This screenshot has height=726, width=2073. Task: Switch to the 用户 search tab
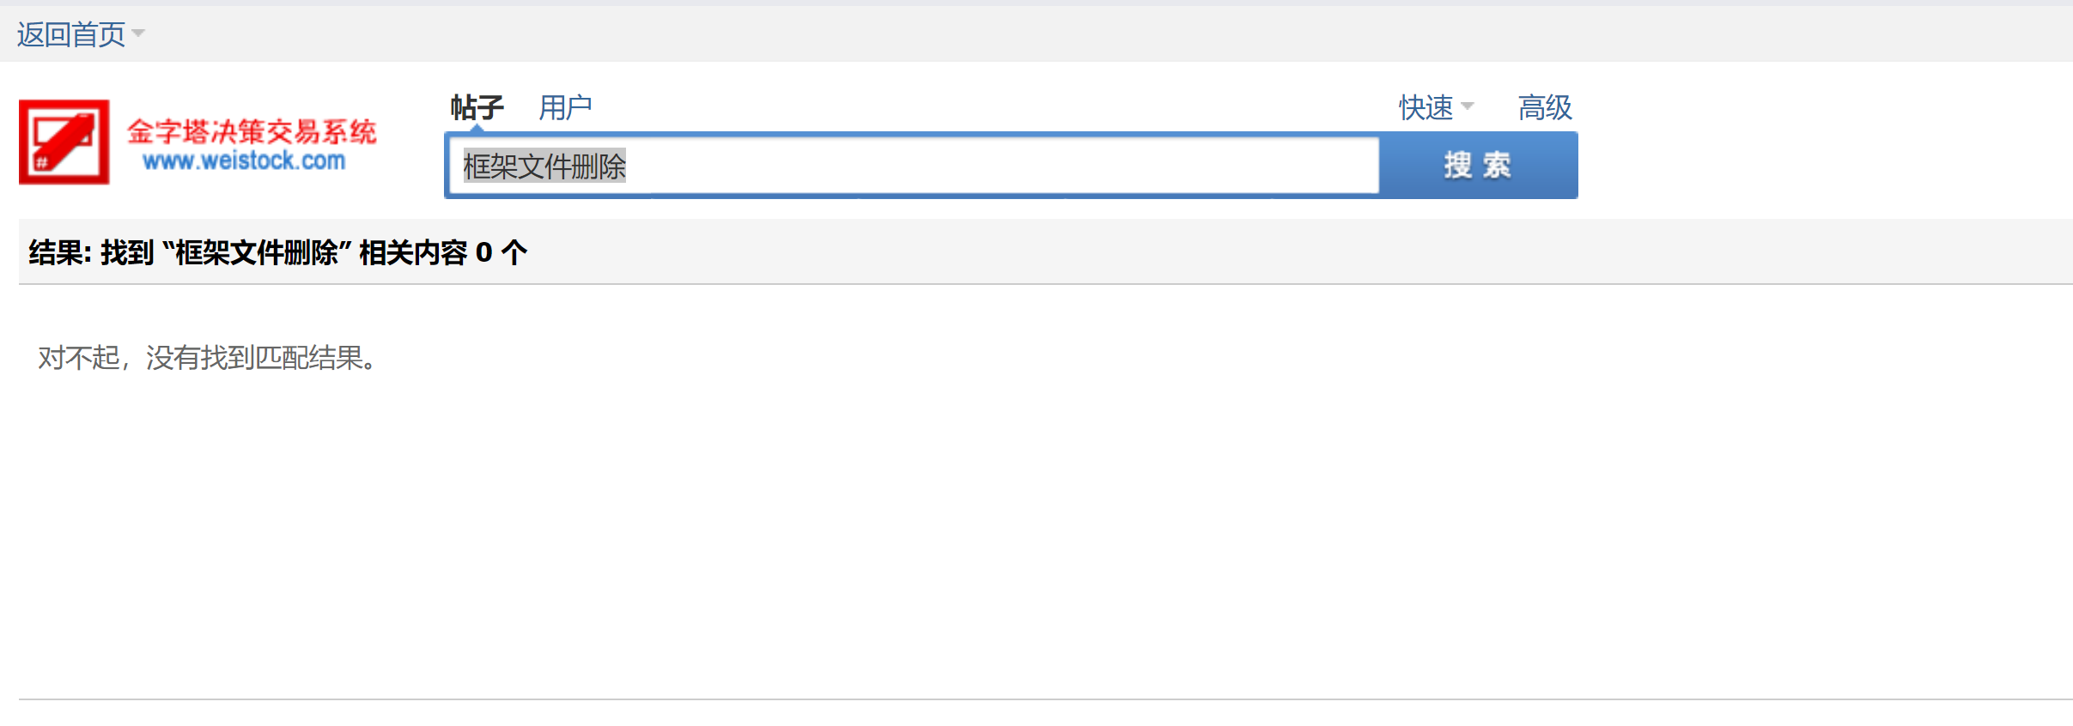tap(565, 107)
